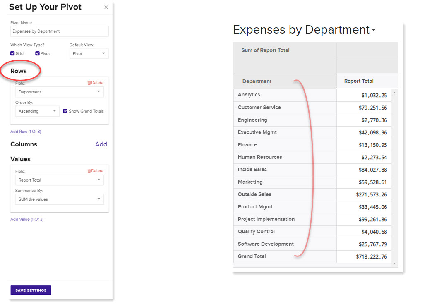Expand the Expenses by Department title menu
Screen dimensions: 432x304
(x=374, y=30)
